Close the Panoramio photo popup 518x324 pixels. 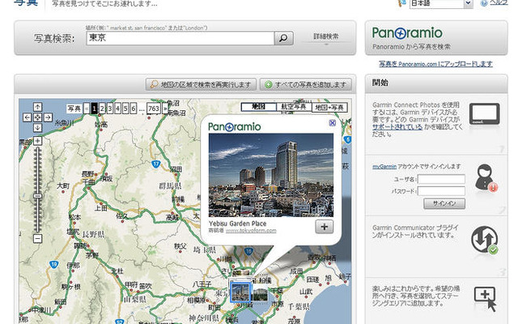333,123
